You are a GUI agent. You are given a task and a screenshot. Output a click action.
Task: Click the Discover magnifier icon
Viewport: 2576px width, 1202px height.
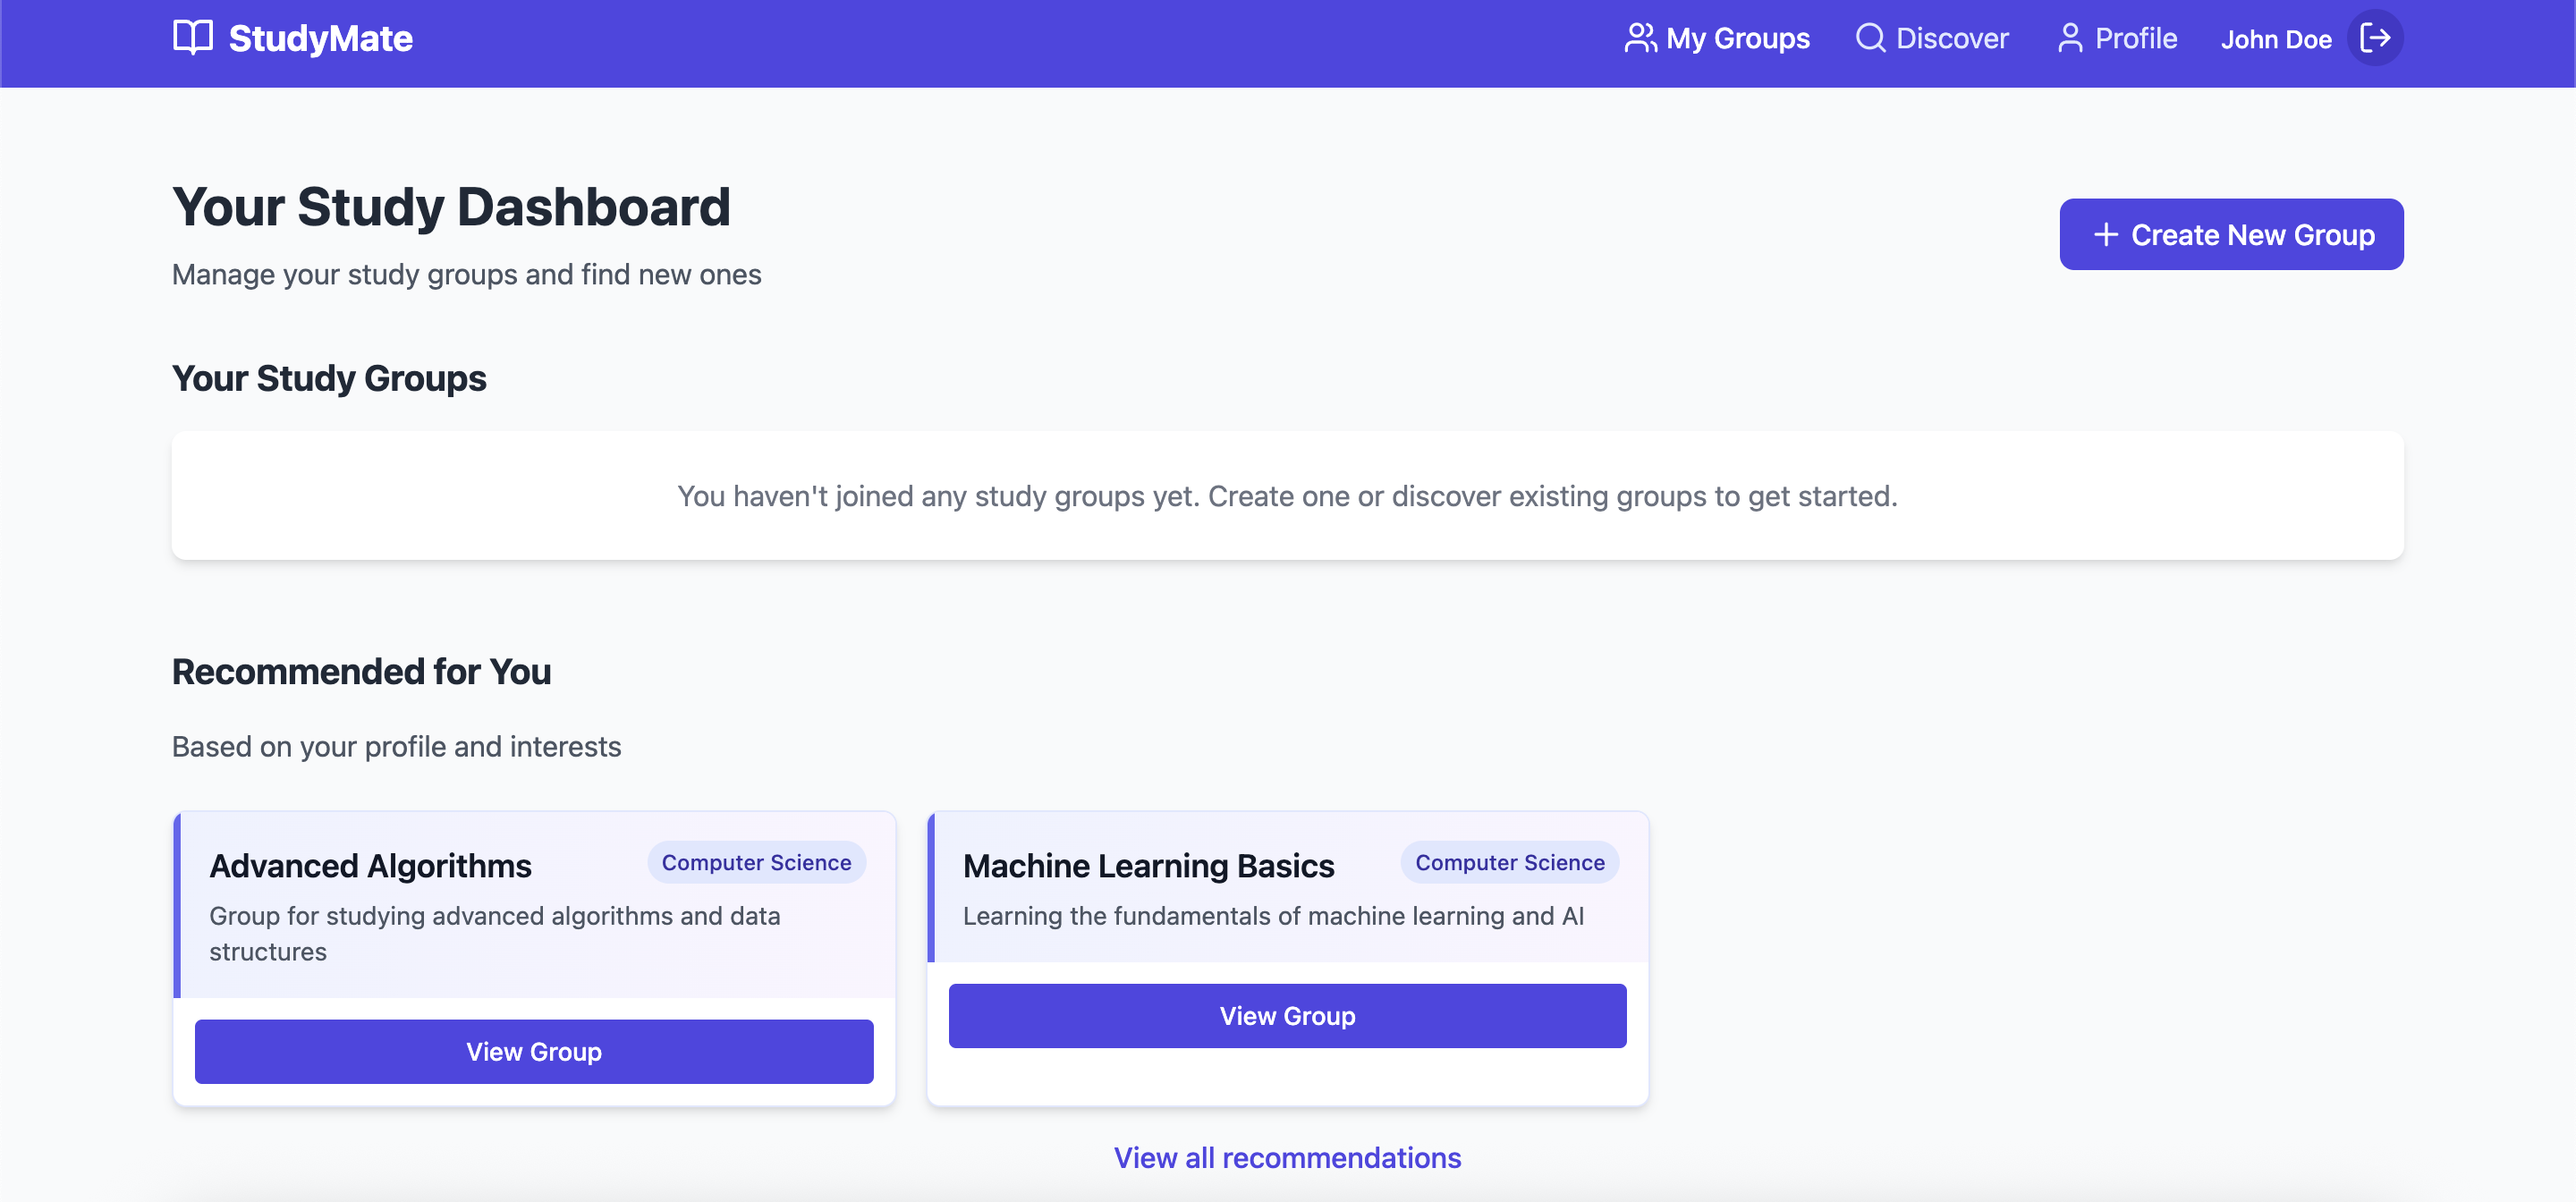pyautogui.click(x=1870, y=38)
